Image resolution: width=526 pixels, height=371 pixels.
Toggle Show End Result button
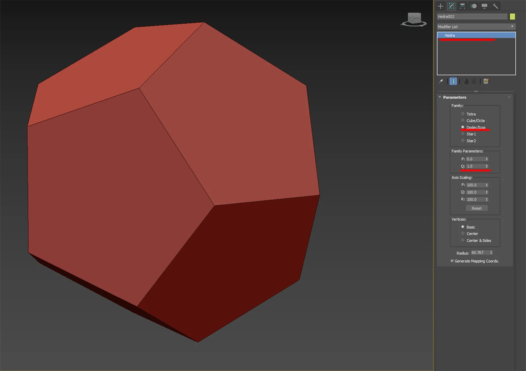tap(453, 81)
